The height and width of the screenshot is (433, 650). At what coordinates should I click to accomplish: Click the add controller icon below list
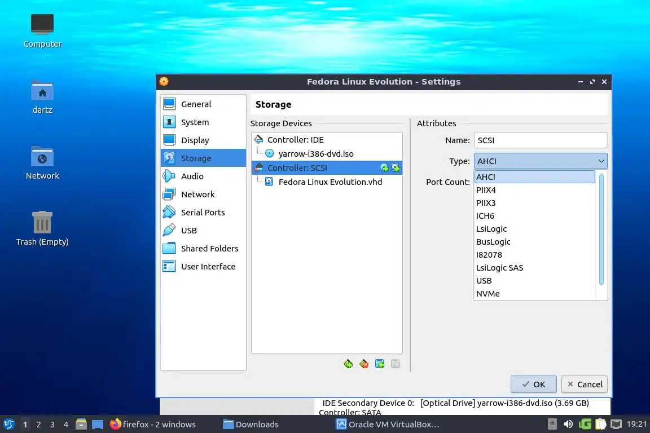[x=348, y=364]
